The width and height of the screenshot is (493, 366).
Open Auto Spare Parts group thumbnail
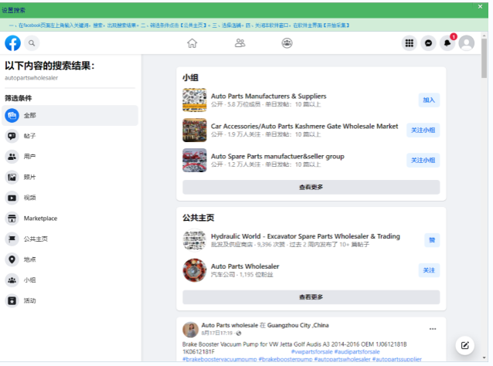click(195, 161)
